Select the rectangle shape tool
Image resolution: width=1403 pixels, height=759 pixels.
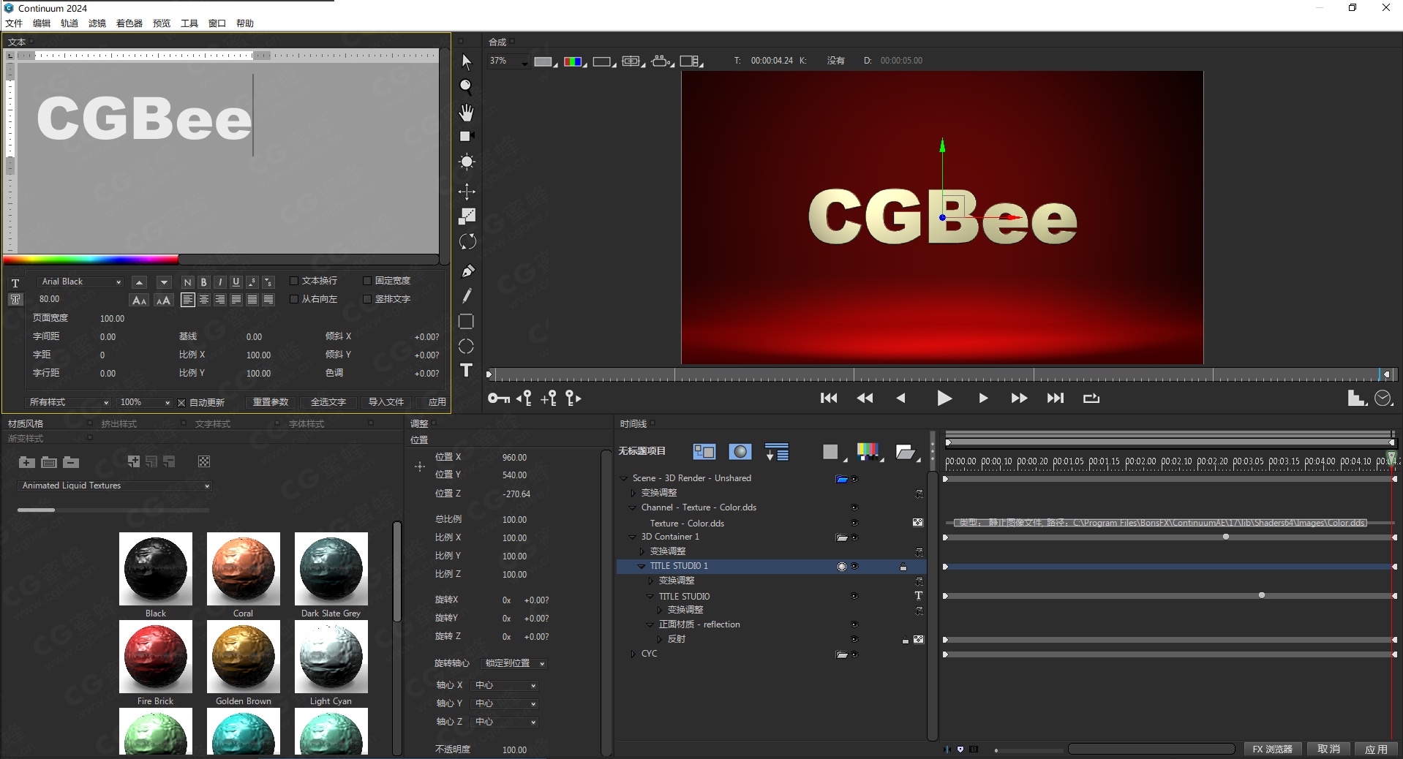466,321
